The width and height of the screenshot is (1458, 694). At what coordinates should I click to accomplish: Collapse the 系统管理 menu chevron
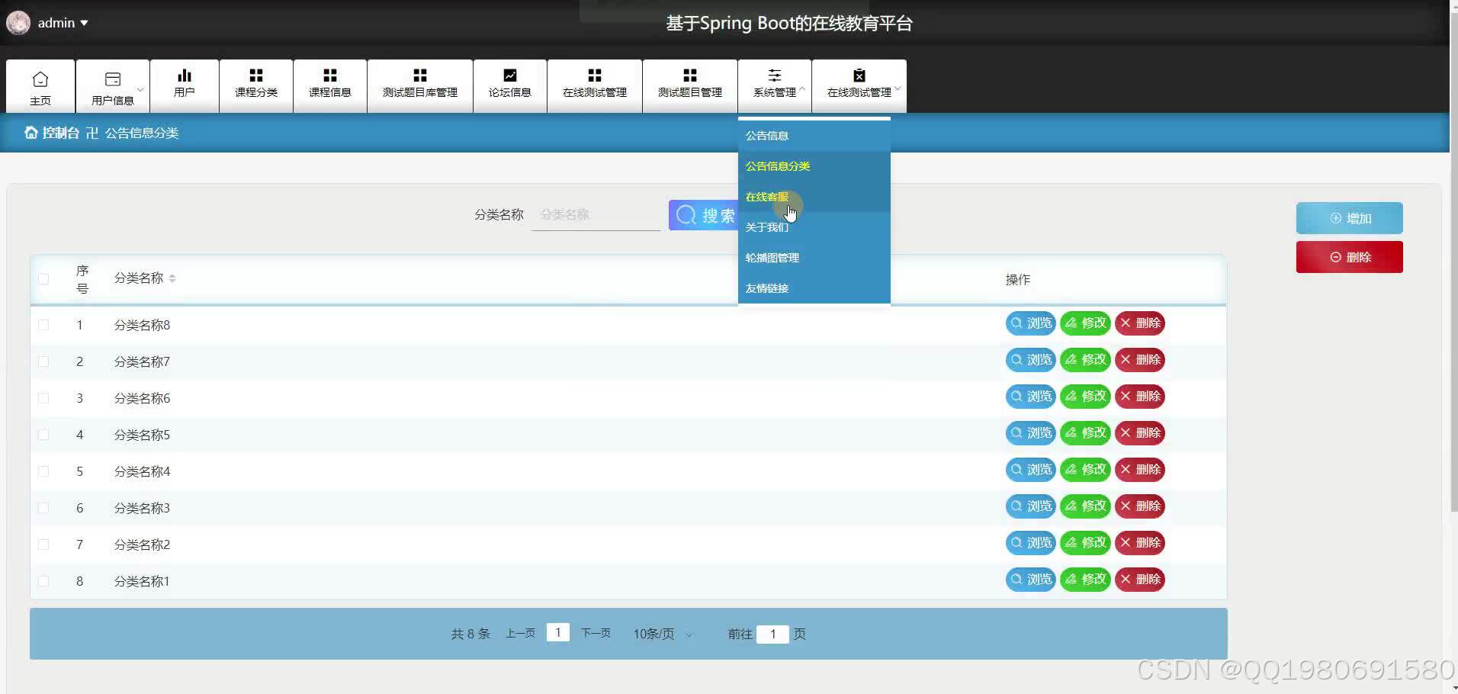tap(802, 89)
